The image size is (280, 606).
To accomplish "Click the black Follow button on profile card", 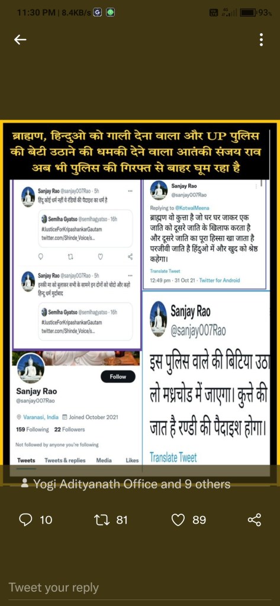I will [118, 376].
